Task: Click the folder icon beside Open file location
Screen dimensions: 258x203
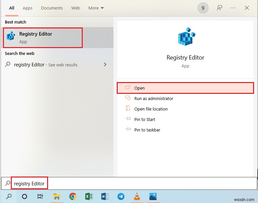Action: [128, 109]
